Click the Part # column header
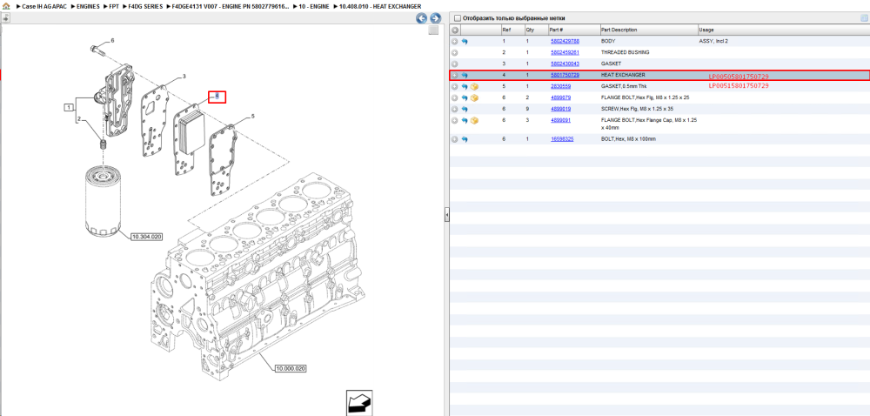This screenshot has width=870, height=416. (x=556, y=30)
